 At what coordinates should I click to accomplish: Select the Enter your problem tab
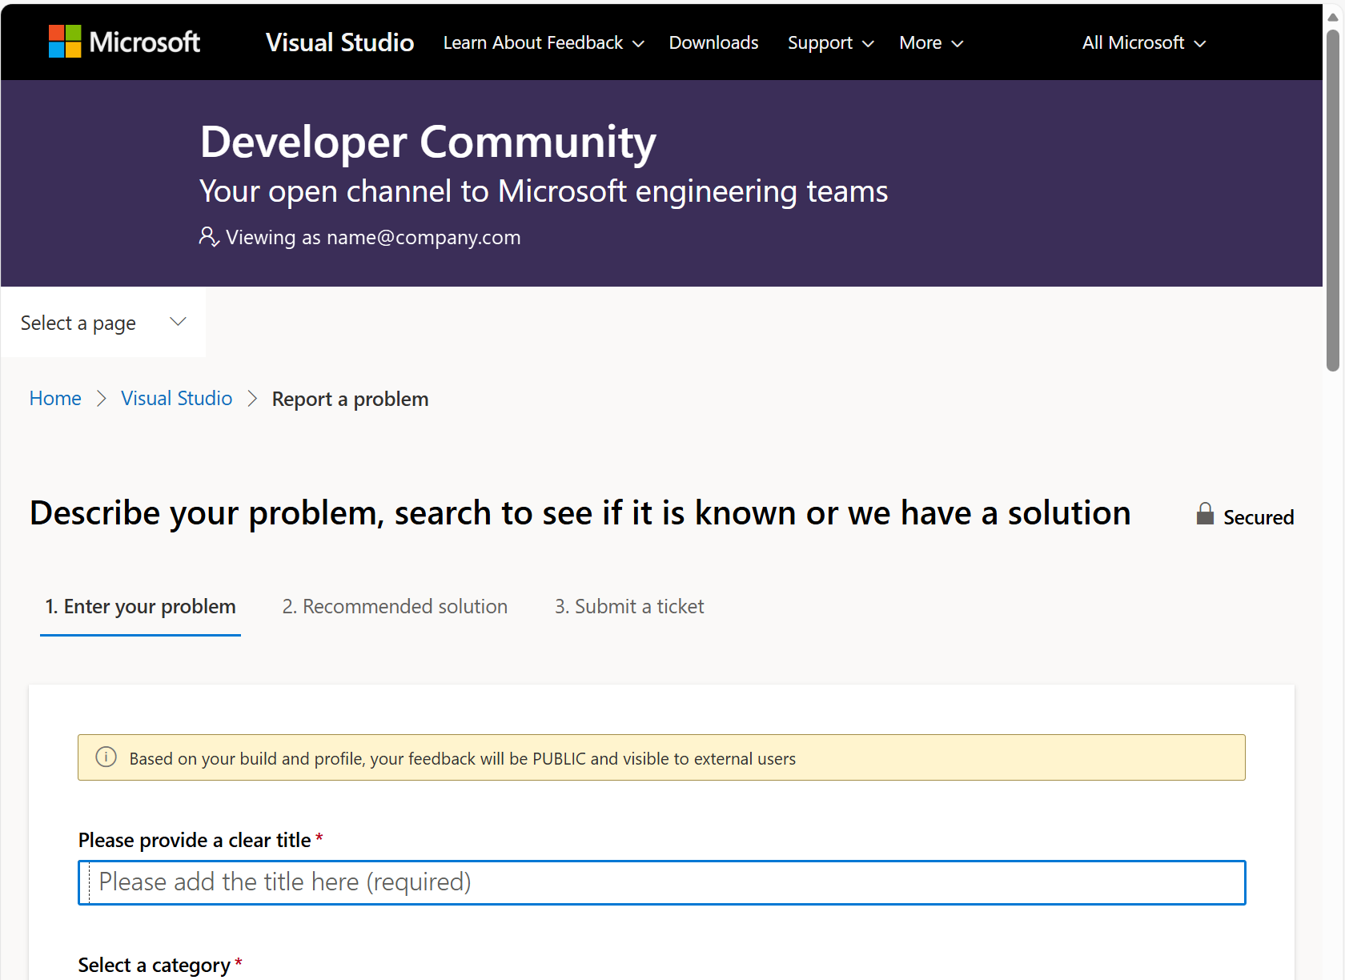point(140,606)
